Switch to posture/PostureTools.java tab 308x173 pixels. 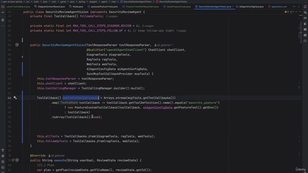click(103, 7)
